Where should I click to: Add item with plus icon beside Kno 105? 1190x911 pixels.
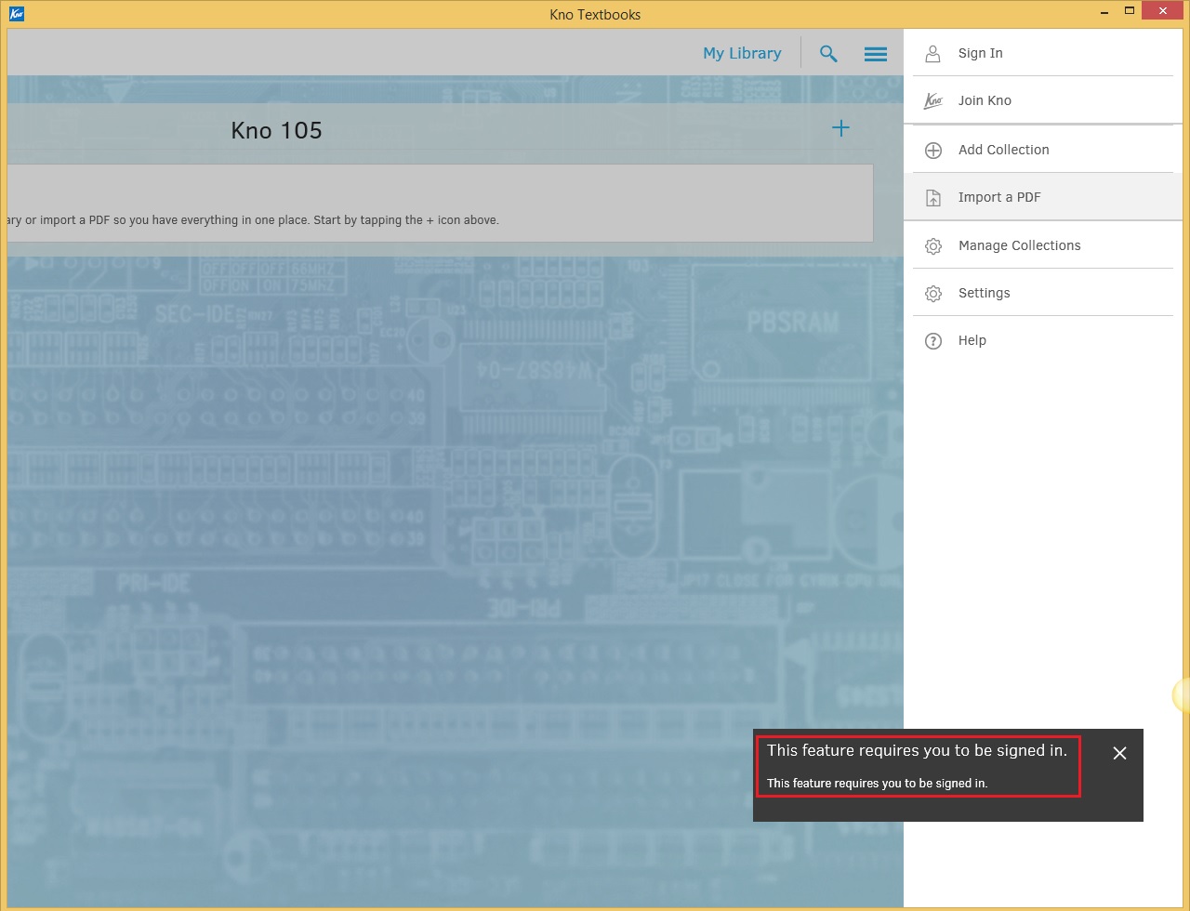(840, 128)
